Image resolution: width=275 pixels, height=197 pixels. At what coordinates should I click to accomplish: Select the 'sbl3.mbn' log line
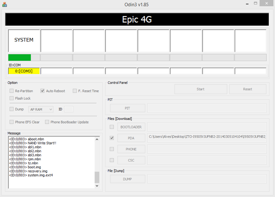coord(25,155)
